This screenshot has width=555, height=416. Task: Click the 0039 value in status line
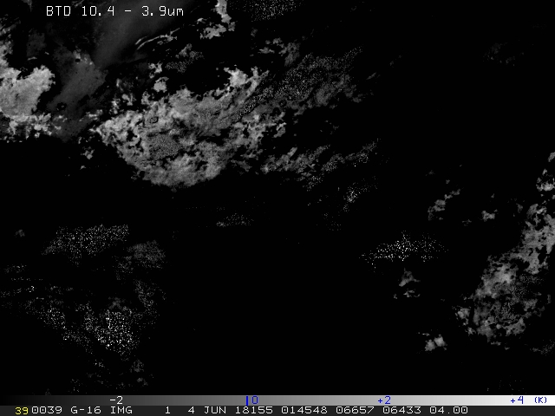click(46, 410)
